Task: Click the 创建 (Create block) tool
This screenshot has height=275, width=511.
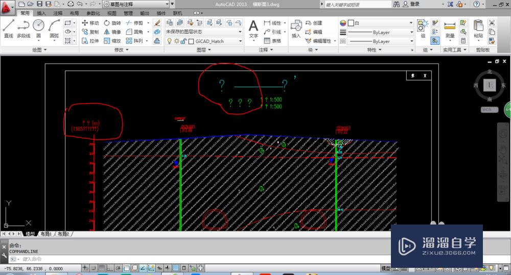Action: click(x=314, y=23)
